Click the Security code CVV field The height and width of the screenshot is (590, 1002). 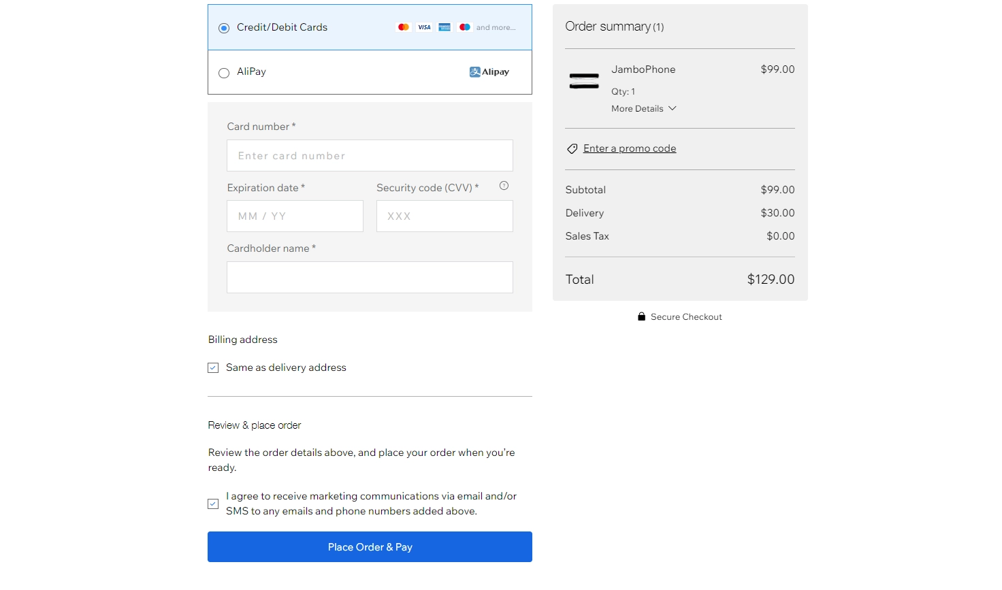point(445,216)
